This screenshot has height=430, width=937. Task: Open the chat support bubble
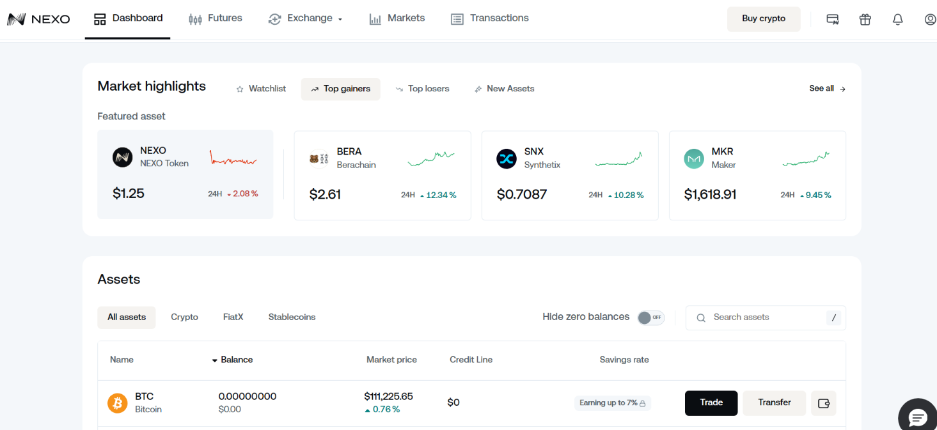[x=917, y=415]
